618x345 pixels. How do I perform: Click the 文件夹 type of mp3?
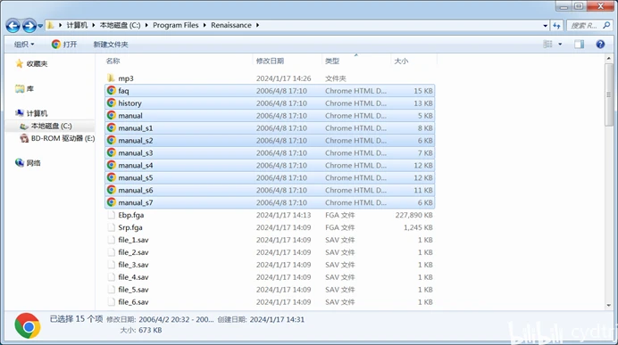(336, 78)
